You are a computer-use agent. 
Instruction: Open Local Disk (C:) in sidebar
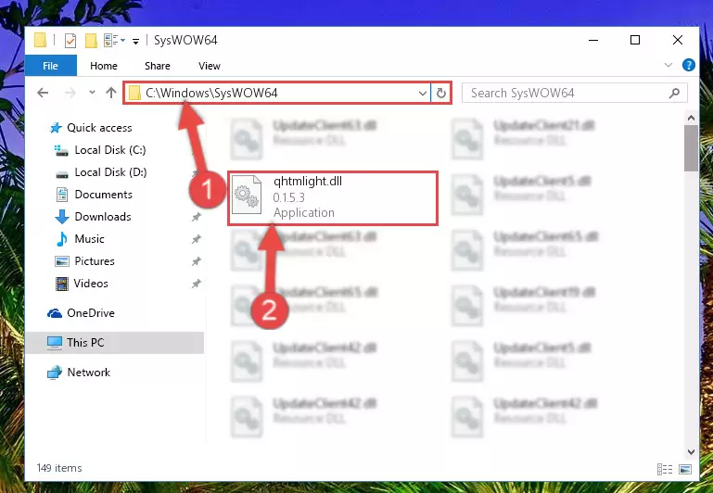click(110, 150)
